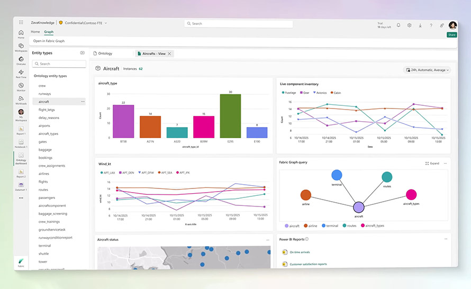
Task: Open notifications bell icon
Action: coord(398,25)
